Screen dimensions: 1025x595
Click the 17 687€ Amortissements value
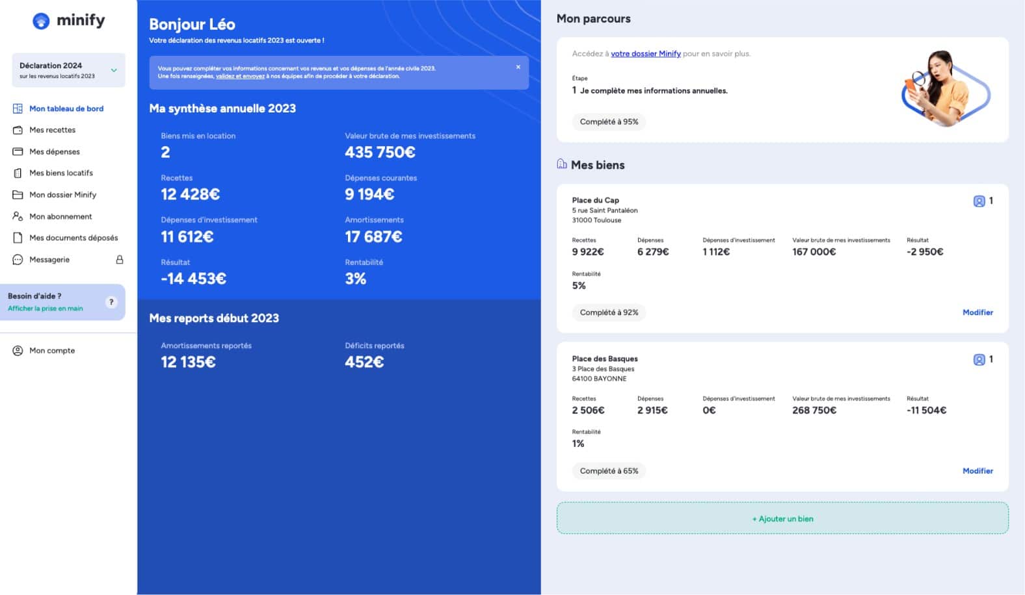pos(373,236)
